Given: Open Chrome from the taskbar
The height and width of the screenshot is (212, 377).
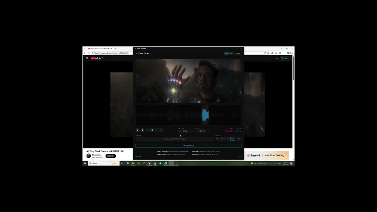Looking at the screenshot, I should pos(155,163).
